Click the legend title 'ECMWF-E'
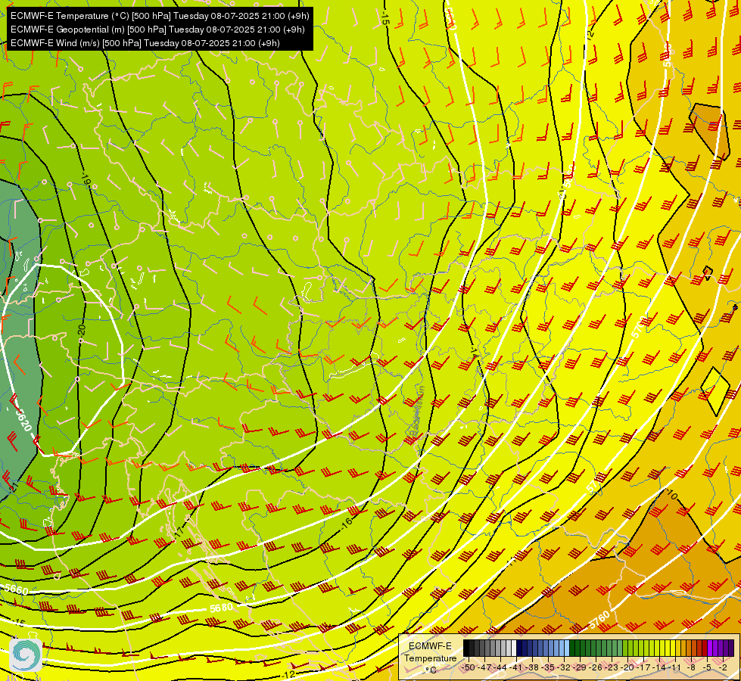 click(x=430, y=646)
